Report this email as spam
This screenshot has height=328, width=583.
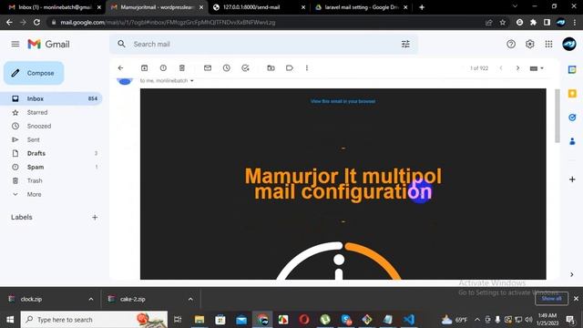(163, 68)
